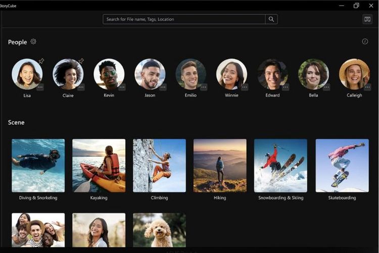This screenshot has width=379, height=253.
Task: Select the Climbing scene
Action: pos(159,165)
